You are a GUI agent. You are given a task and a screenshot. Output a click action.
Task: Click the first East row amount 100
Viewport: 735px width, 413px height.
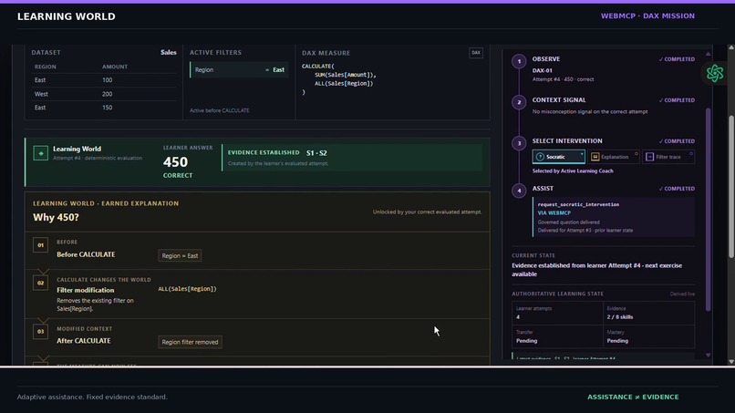pyautogui.click(x=108, y=80)
